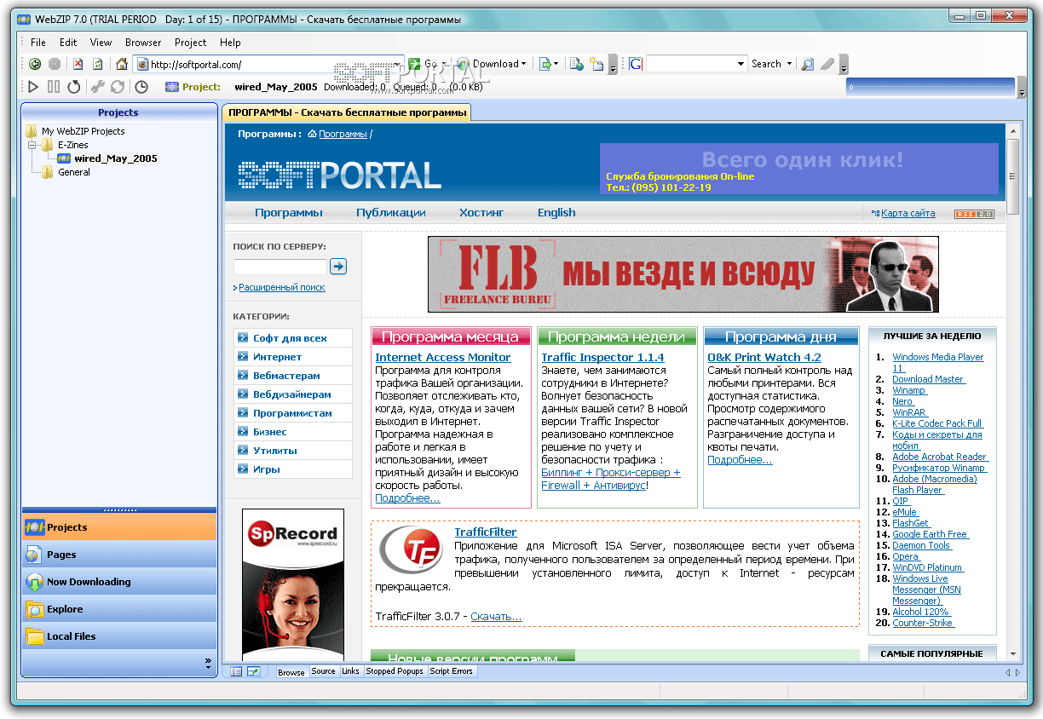
Task: Select the General folder in tree
Action: 74,172
